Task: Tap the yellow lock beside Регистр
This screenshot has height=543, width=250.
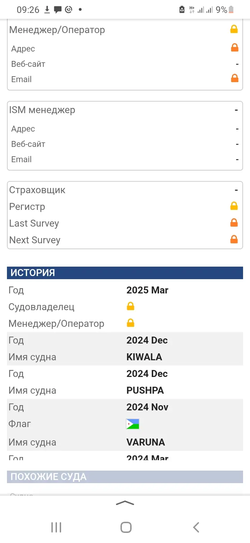Action: click(234, 206)
